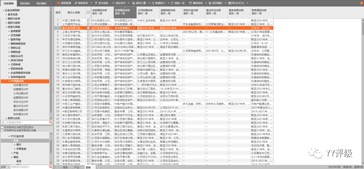Toggle the select-all checkbox in the header
Image resolution: width=364 pixels, height=169 pixels.
point(88,12)
